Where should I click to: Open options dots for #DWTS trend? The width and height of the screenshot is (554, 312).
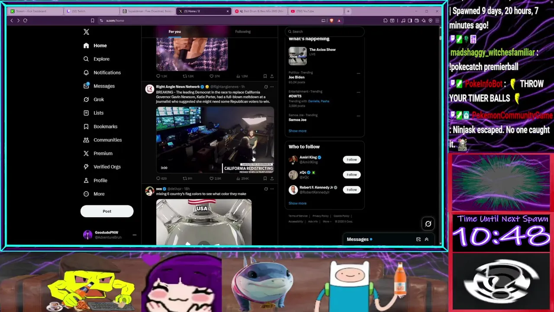coord(358,92)
